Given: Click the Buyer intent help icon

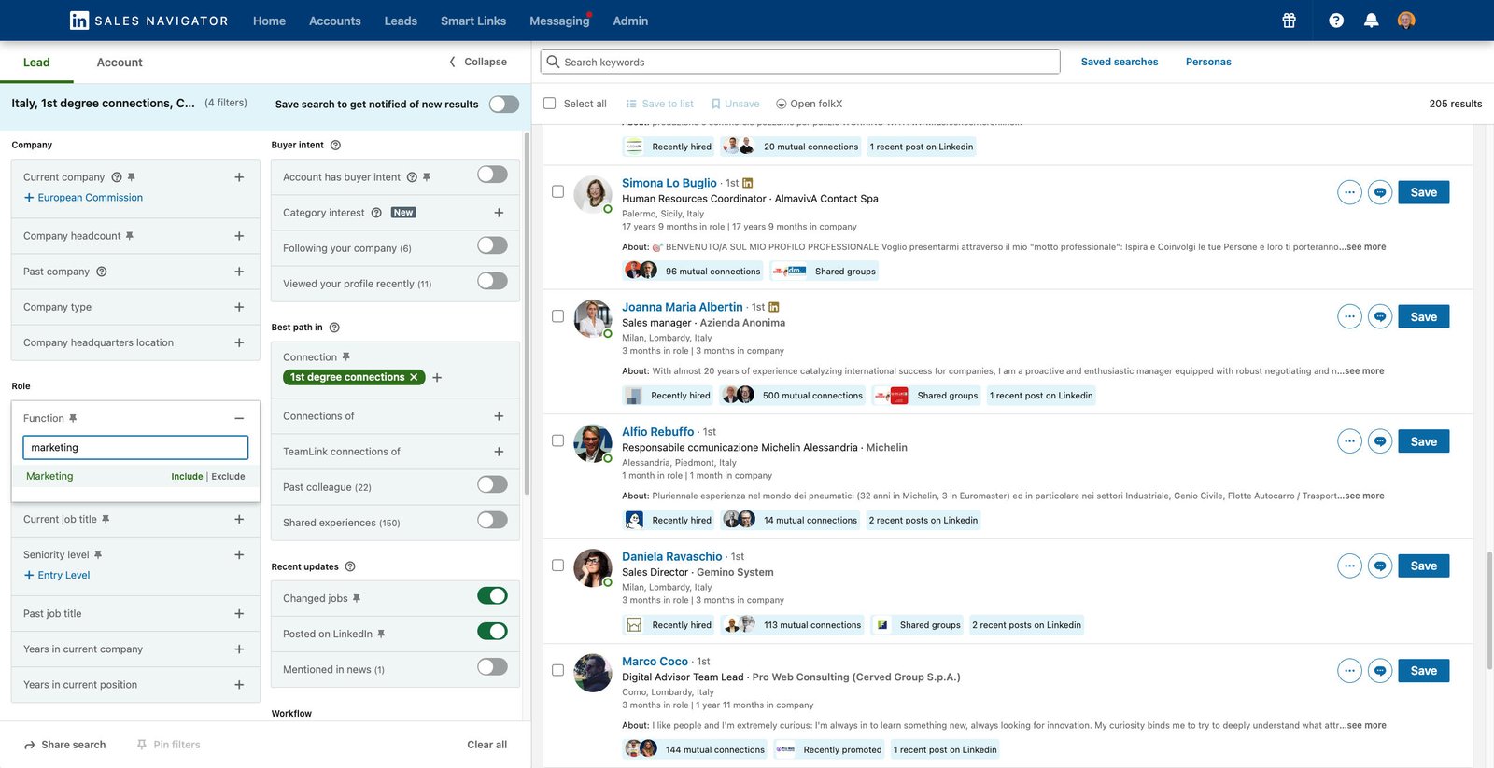Looking at the screenshot, I should pyautogui.click(x=335, y=145).
